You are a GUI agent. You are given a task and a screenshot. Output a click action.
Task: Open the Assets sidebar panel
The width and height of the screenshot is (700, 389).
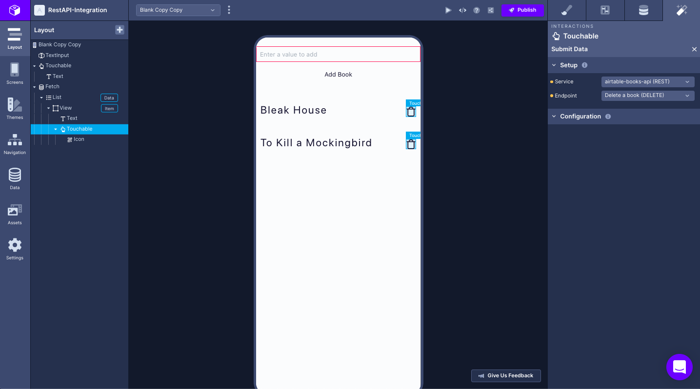15,214
